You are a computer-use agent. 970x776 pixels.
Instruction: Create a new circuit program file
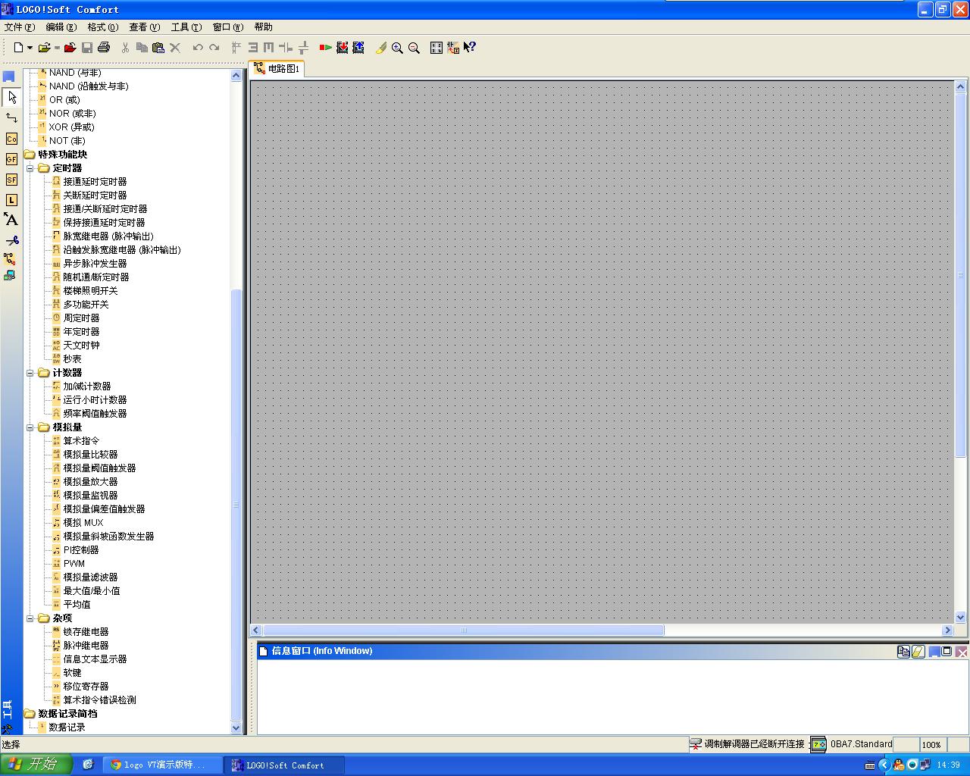pyautogui.click(x=18, y=48)
